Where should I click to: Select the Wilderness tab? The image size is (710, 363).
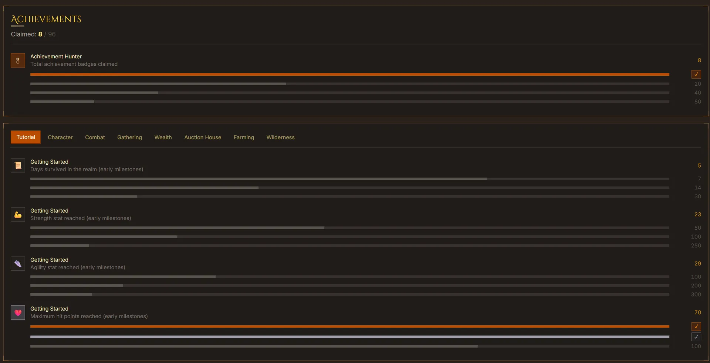pos(281,137)
